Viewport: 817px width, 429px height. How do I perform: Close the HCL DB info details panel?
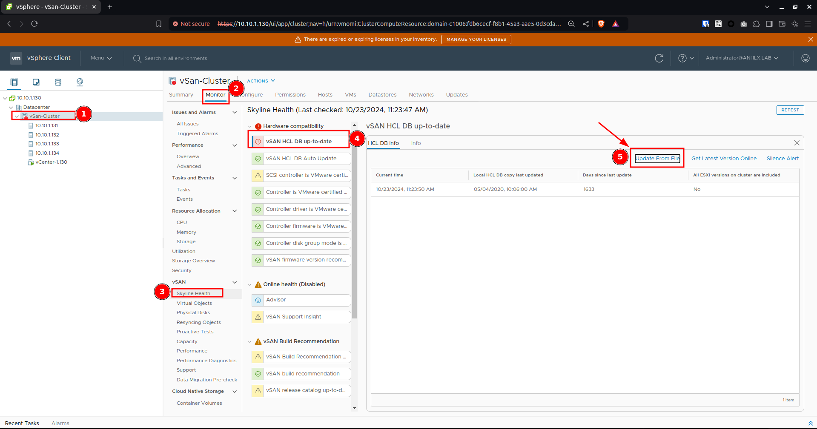point(797,143)
